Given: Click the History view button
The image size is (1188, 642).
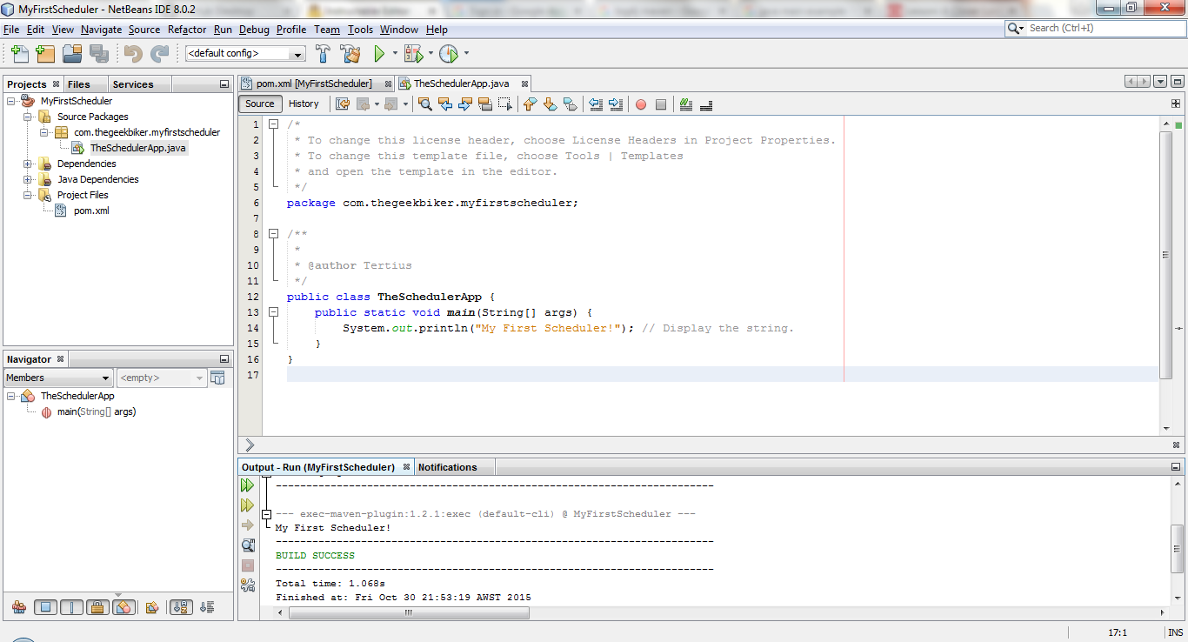Looking at the screenshot, I should (x=304, y=104).
